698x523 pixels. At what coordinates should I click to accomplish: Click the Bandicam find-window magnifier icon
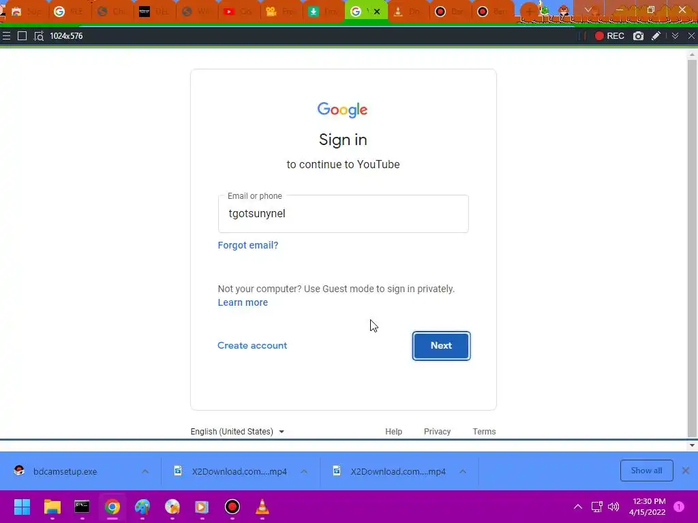(x=39, y=36)
